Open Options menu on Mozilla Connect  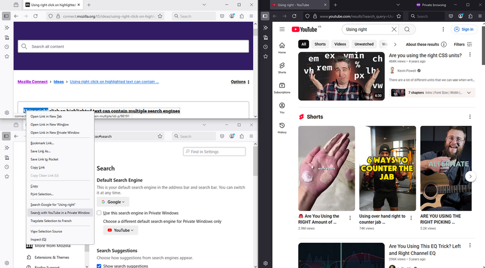click(x=240, y=82)
